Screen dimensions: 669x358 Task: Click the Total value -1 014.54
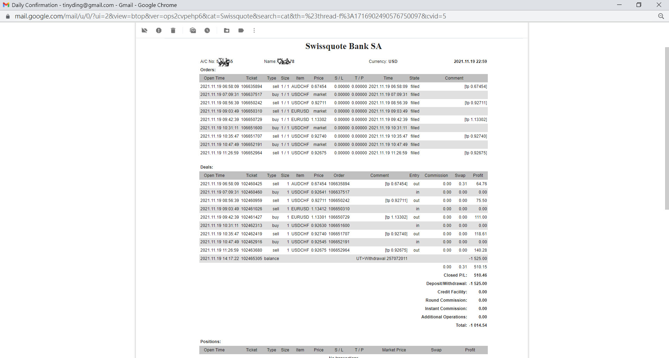click(x=478, y=325)
